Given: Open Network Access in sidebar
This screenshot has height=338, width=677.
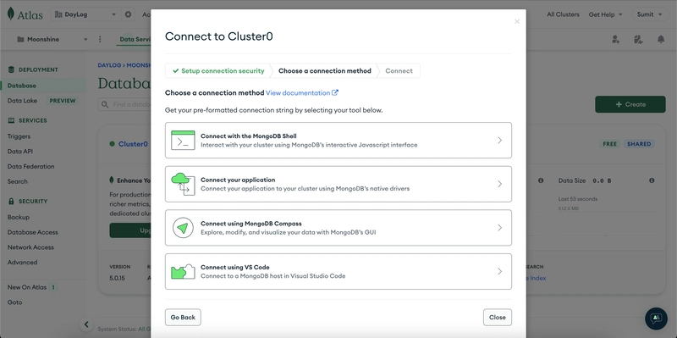Looking at the screenshot, I should [30, 247].
